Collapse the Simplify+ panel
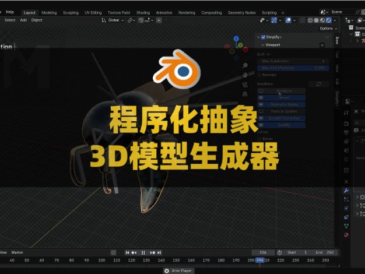365x274 pixels. tap(258, 37)
